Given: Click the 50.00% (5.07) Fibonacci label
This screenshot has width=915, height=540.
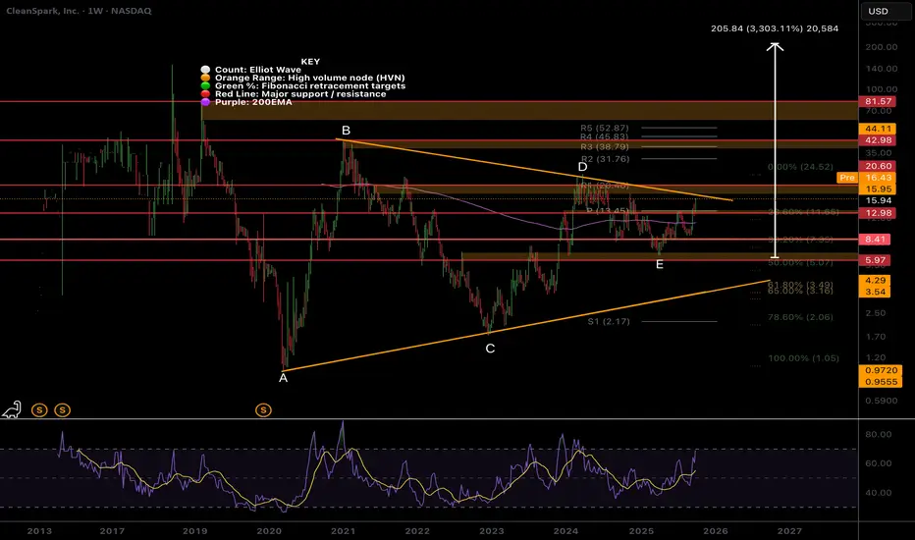Looking at the screenshot, I should pyautogui.click(x=801, y=263).
